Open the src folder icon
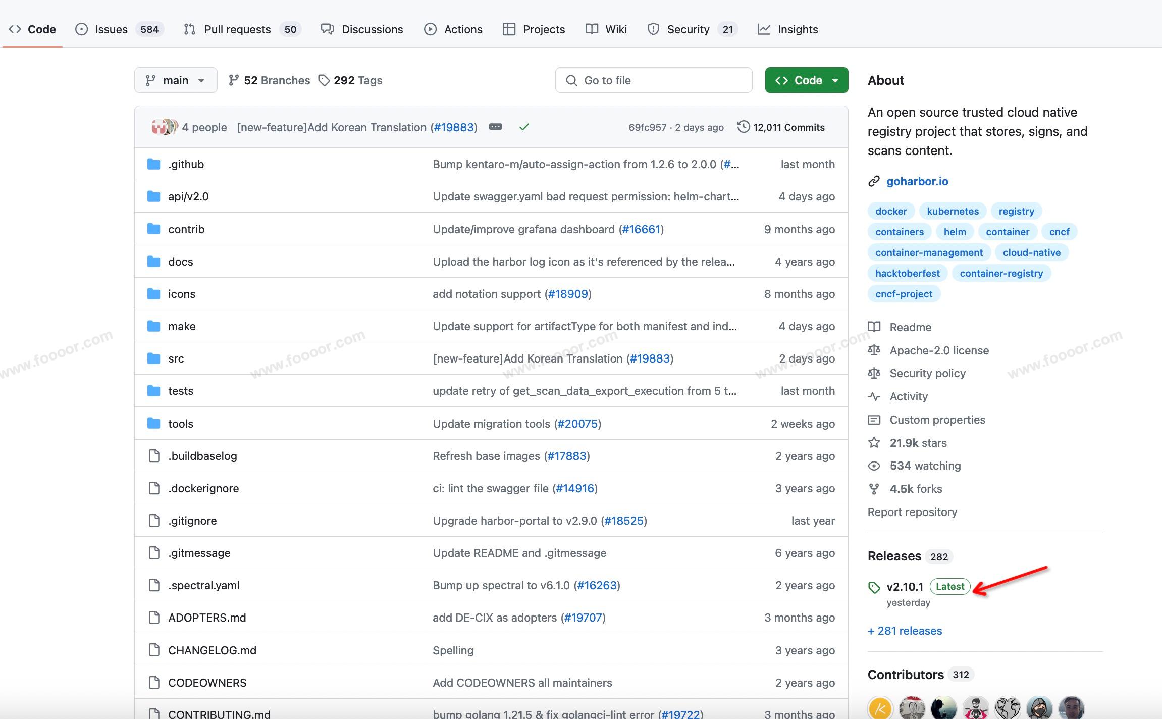The height and width of the screenshot is (719, 1162). coord(153,358)
